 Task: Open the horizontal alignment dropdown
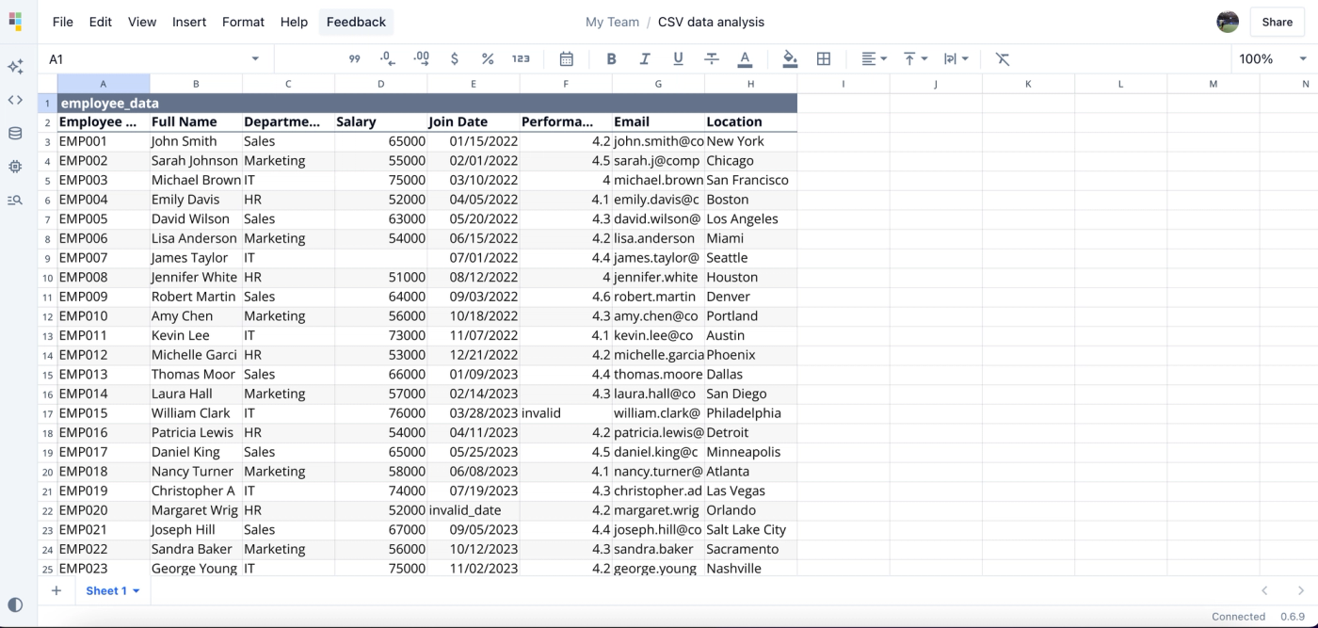click(873, 58)
